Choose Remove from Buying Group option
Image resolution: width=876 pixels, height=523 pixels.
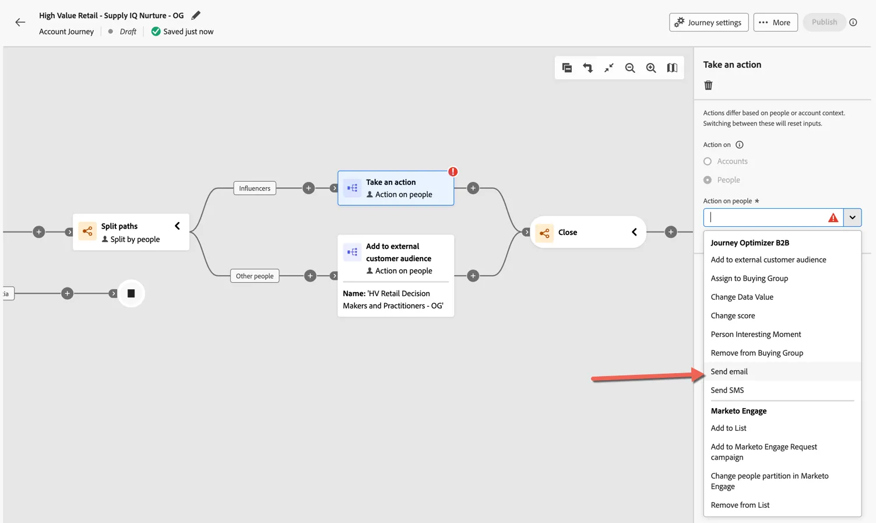click(x=782, y=353)
